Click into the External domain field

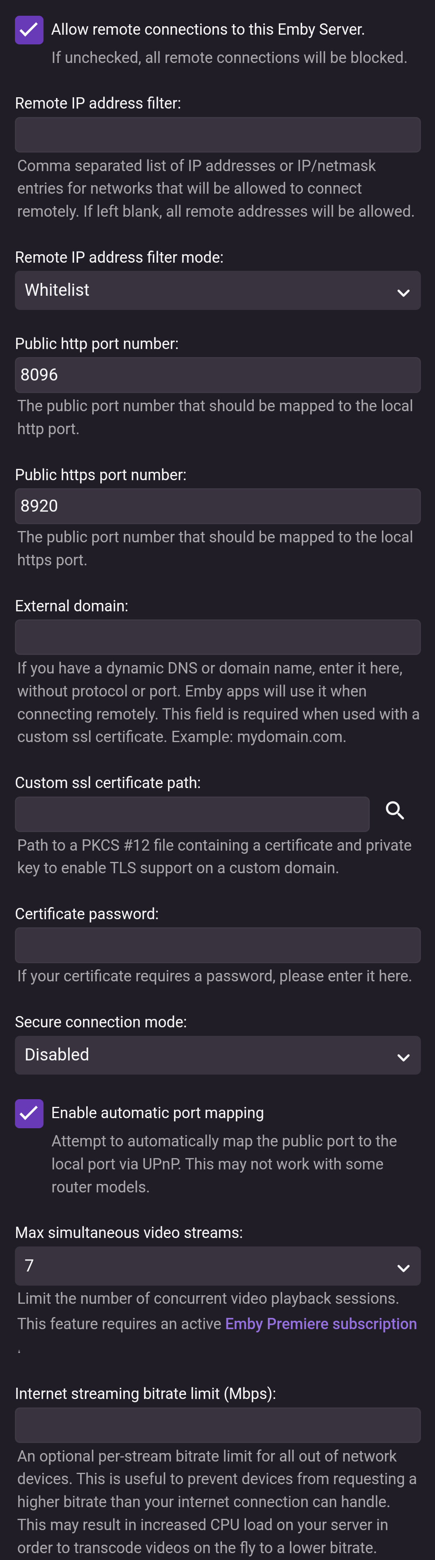click(x=217, y=637)
